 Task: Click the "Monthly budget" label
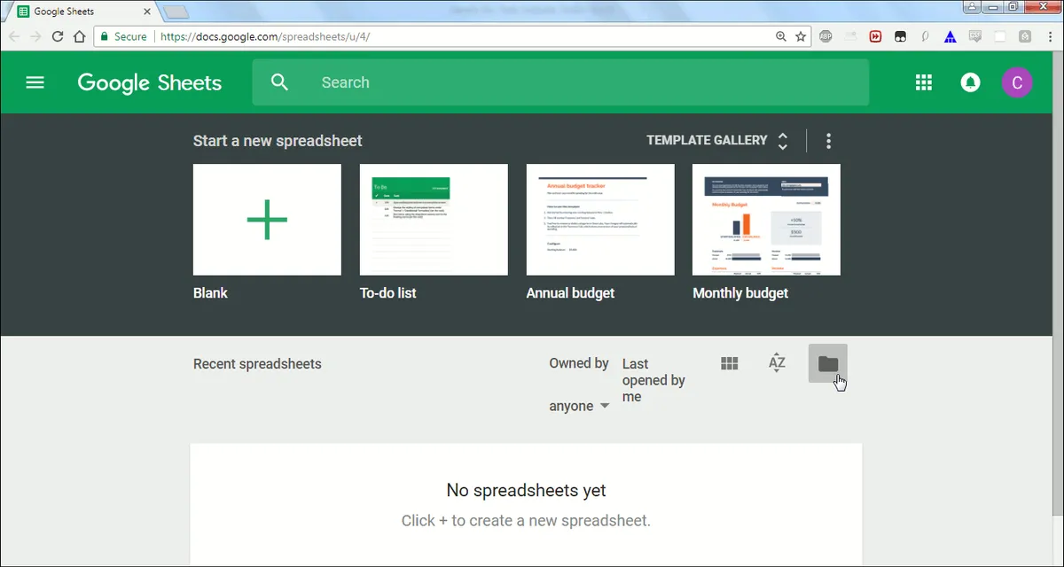pyautogui.click(x=740, y=293)
